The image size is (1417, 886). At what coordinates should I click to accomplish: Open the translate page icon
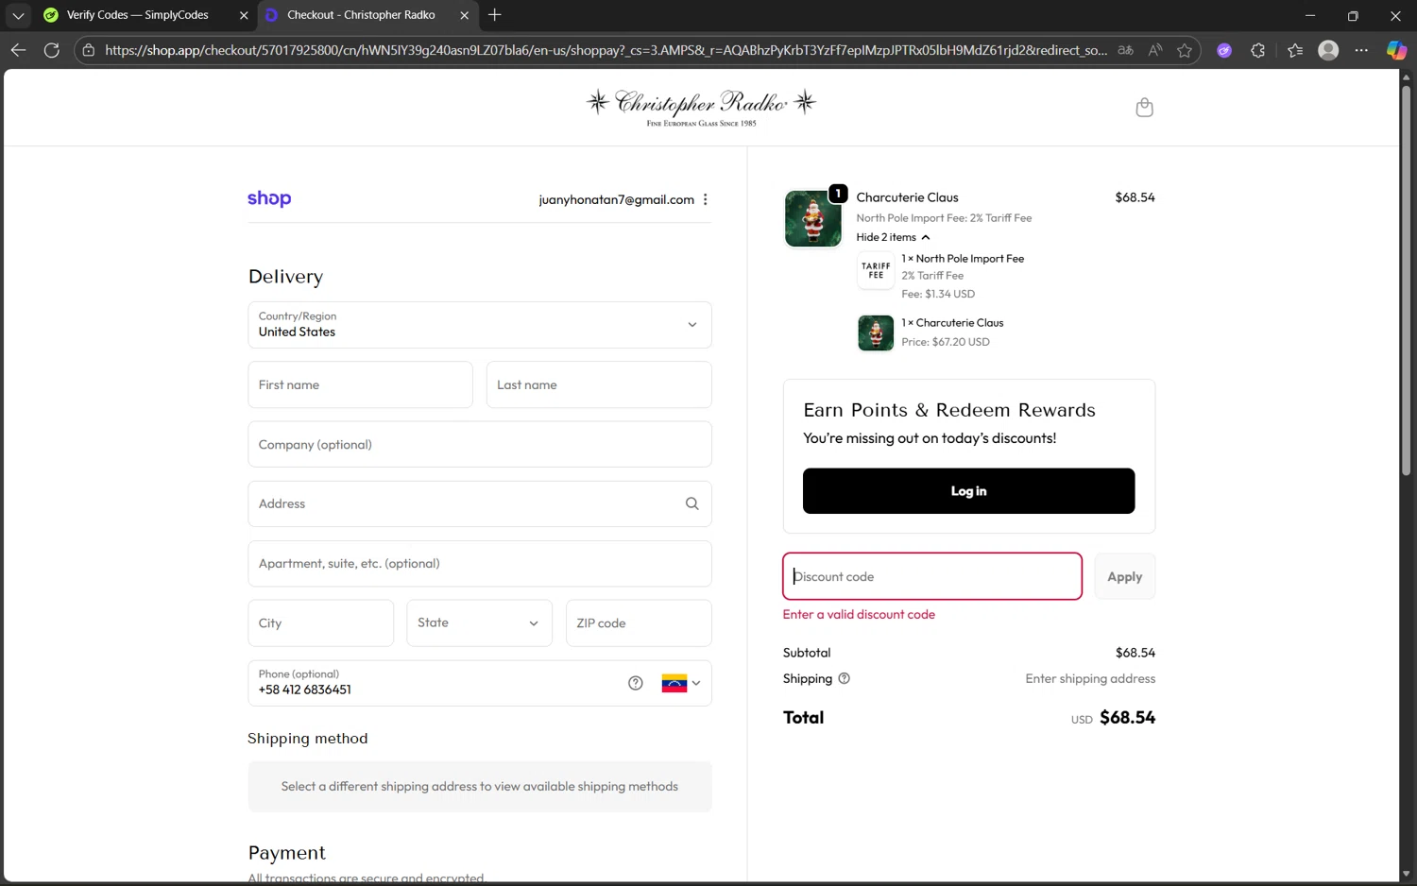(1125, 50)
